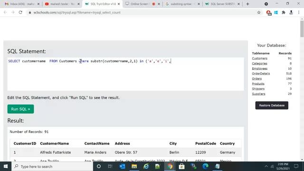Screen dimensions: 304x171
Task: Switch to Inbox Gmail tab
Action: 22,4
